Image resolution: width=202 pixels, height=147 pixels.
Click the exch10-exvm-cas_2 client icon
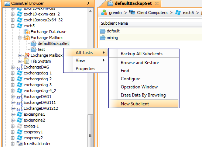pyautogui.click(x=20, y=14)
